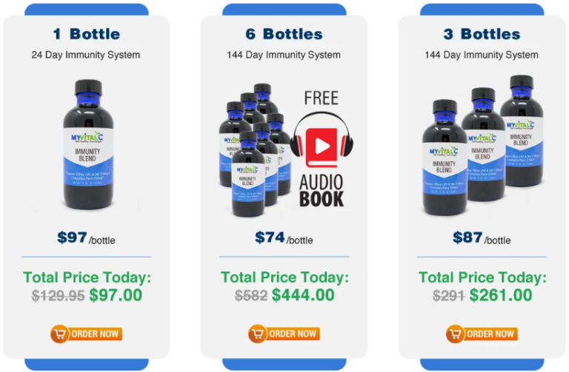Screen dimensions: 569x372
Task: Click ORDER NOW for the 6 Bottles package
Action: pos(284,334)
